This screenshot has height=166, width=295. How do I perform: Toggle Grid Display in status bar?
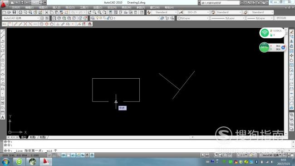pyautogui.click(x=54, y=155)
